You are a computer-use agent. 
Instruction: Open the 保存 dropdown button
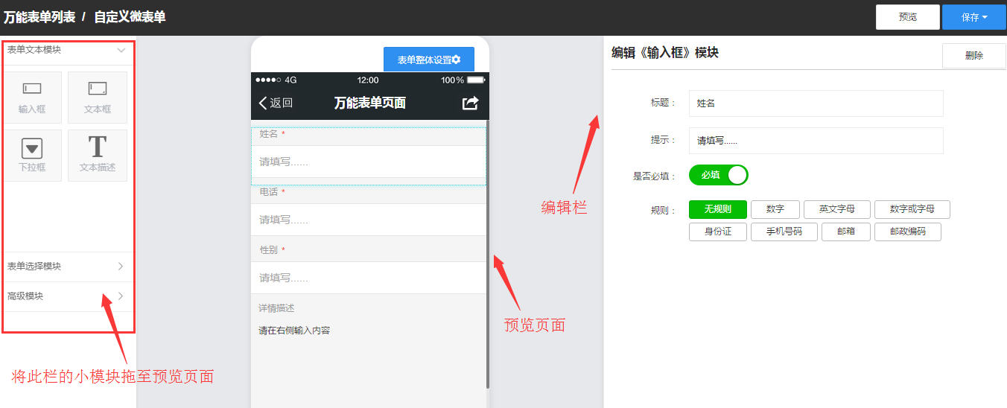click(973, 17)
